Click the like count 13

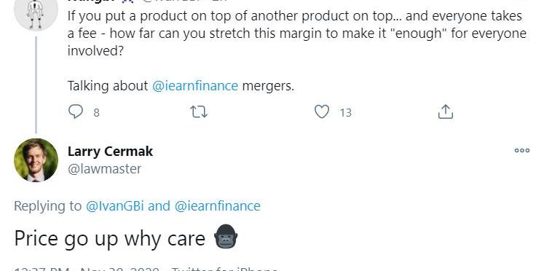[x=345, y=112]
